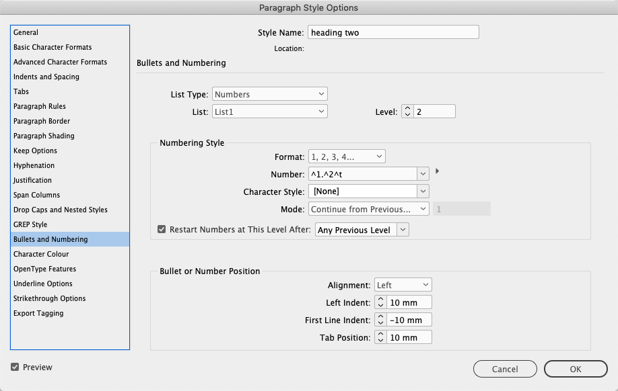
Task: Open the Format dropdown showing 1, 2, 3, 4...
Action: tap(346, 156)
